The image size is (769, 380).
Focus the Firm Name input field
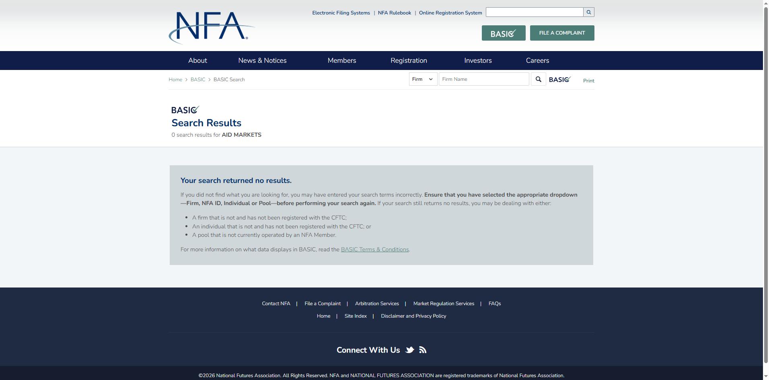pos(484,79)
